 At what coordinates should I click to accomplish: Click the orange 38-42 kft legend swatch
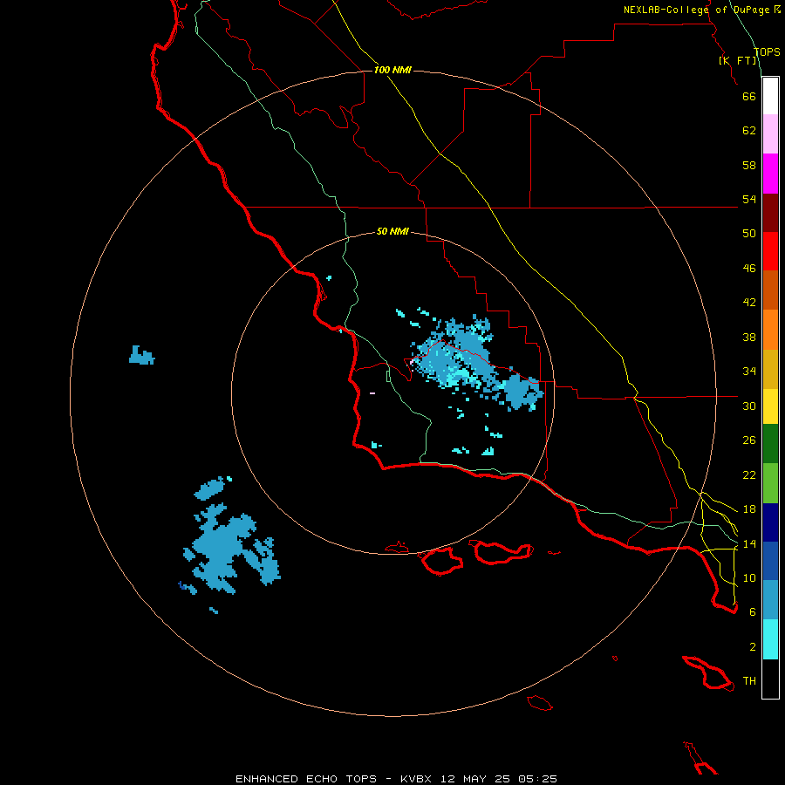(x=770, y=330)
